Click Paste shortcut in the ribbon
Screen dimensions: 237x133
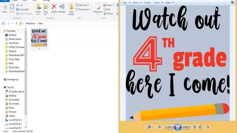click(24, 14)
